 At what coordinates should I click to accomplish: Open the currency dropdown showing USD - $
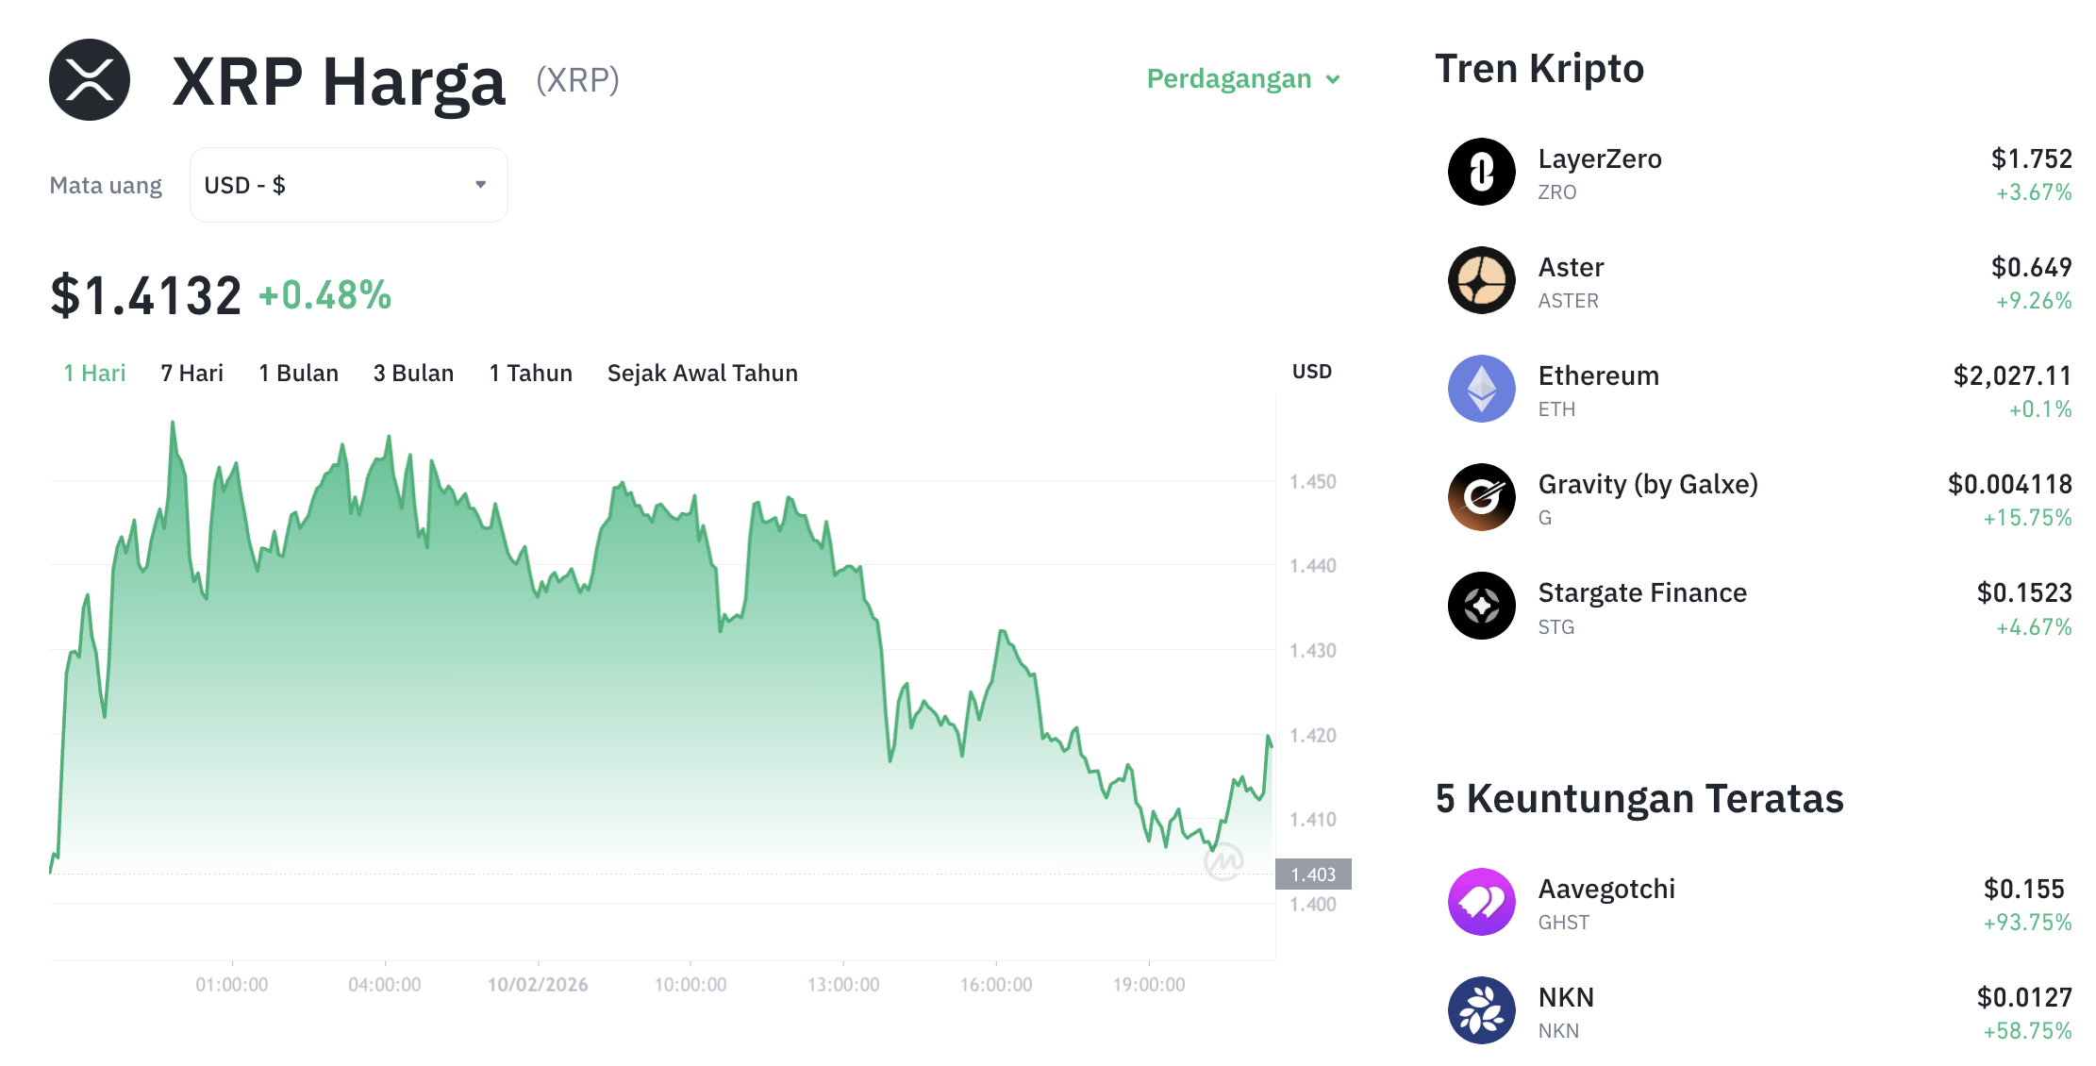click(x=348, y=184)
